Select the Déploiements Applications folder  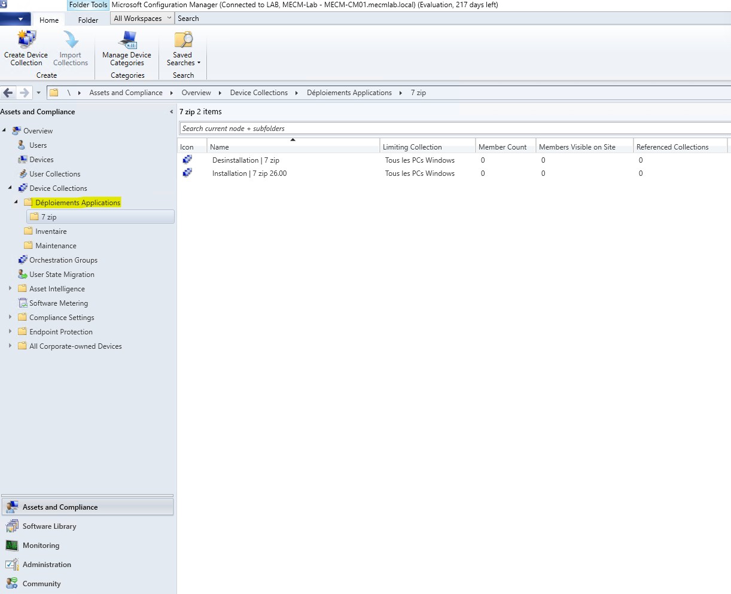(78, 203)
